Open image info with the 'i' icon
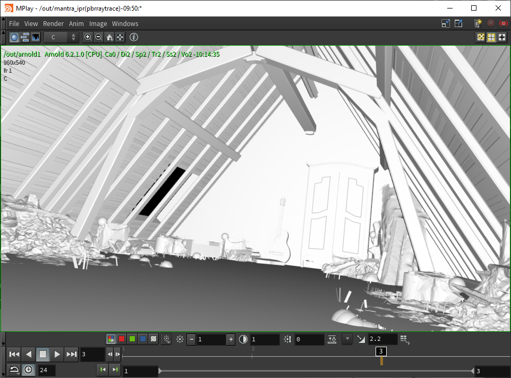 134,37
